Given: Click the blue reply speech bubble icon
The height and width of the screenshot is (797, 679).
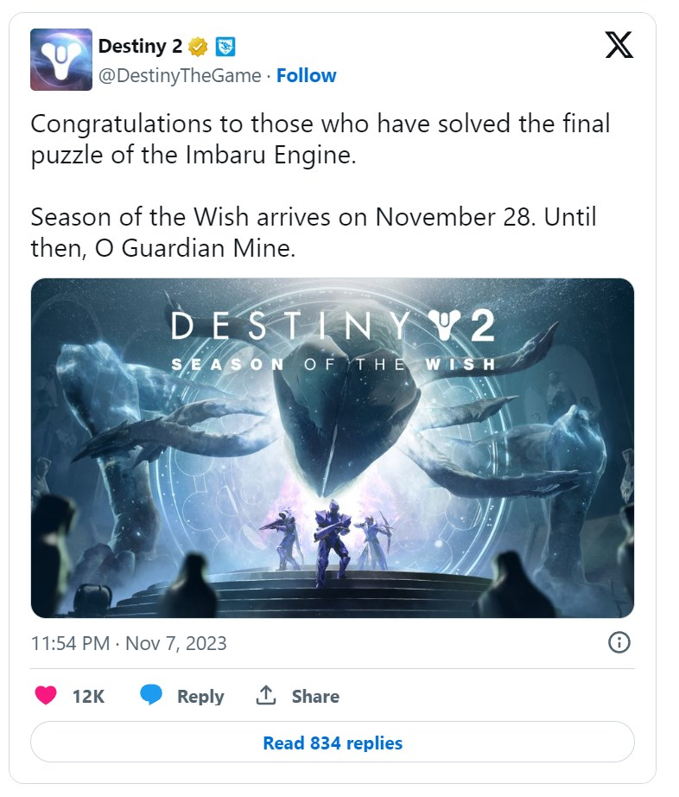Looking at the screenshot, I should (x=151, y=696).
